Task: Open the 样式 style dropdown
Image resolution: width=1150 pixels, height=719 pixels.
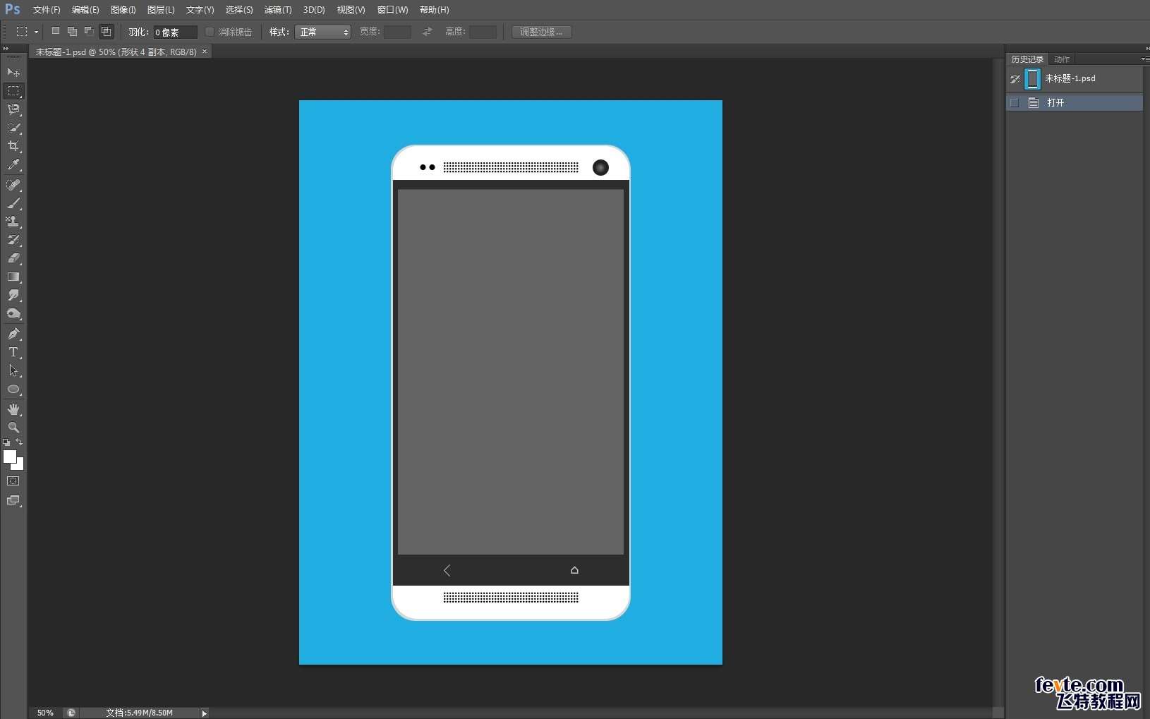Action: click(322, 32)
